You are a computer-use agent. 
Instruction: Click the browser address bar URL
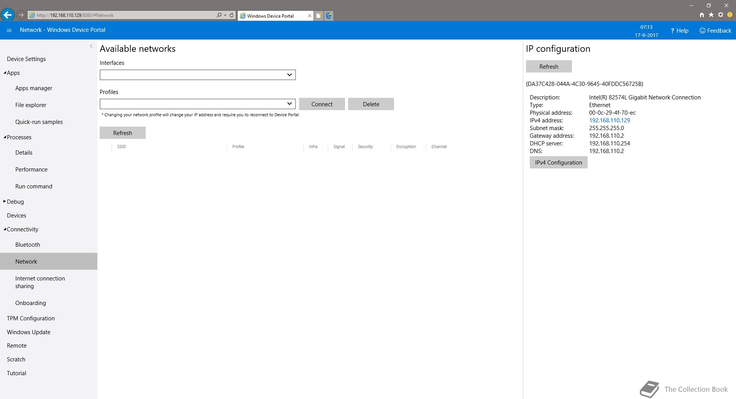(x=75, y=15)
